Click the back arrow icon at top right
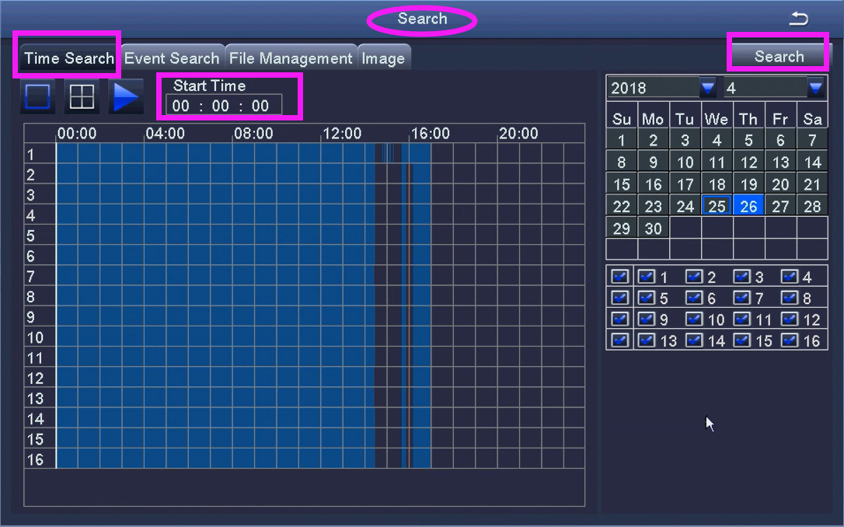844x527 pixels. click(x=799, y=19)
